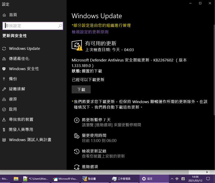Screen dimensions: 215x183
Task: Click the text 目前 13:00 到 06:00
Action: pos(99,141)
